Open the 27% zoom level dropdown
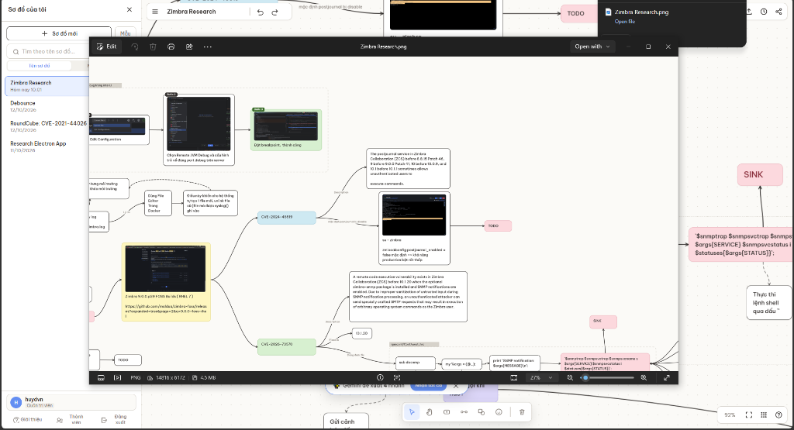 [x=541, y=377]
